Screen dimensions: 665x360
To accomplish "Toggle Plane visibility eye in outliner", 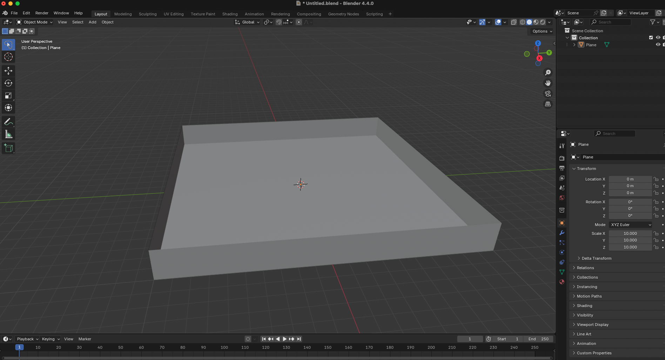I will pos(658,45).
